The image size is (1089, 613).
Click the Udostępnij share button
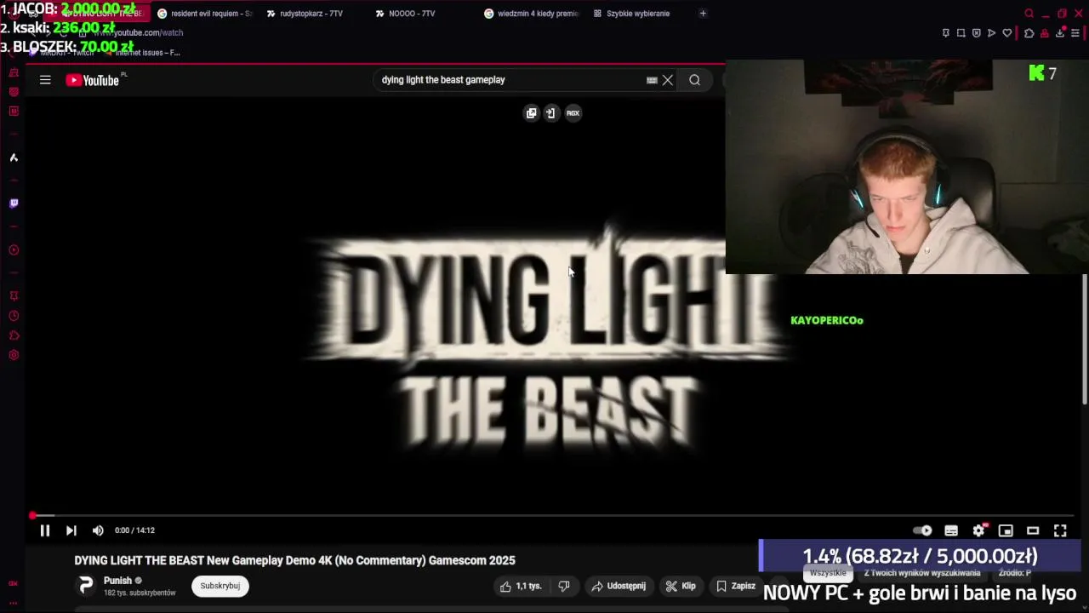[619, 586]
